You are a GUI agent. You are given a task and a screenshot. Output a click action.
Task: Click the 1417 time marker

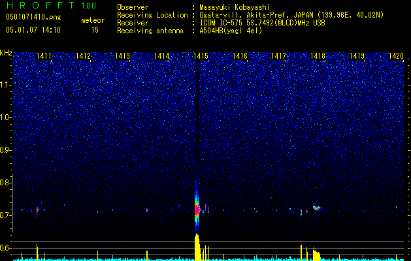(278, 56)
